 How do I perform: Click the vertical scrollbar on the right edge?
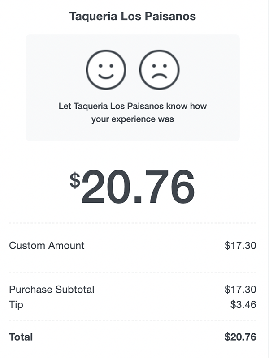click(x=268, y=179)
